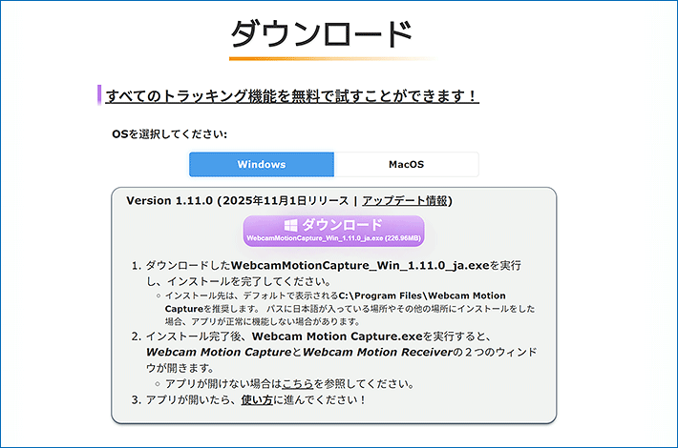Click the file size text (226.96MB)
This screenshot has height=448, width=678.
(x=403, y=238)
